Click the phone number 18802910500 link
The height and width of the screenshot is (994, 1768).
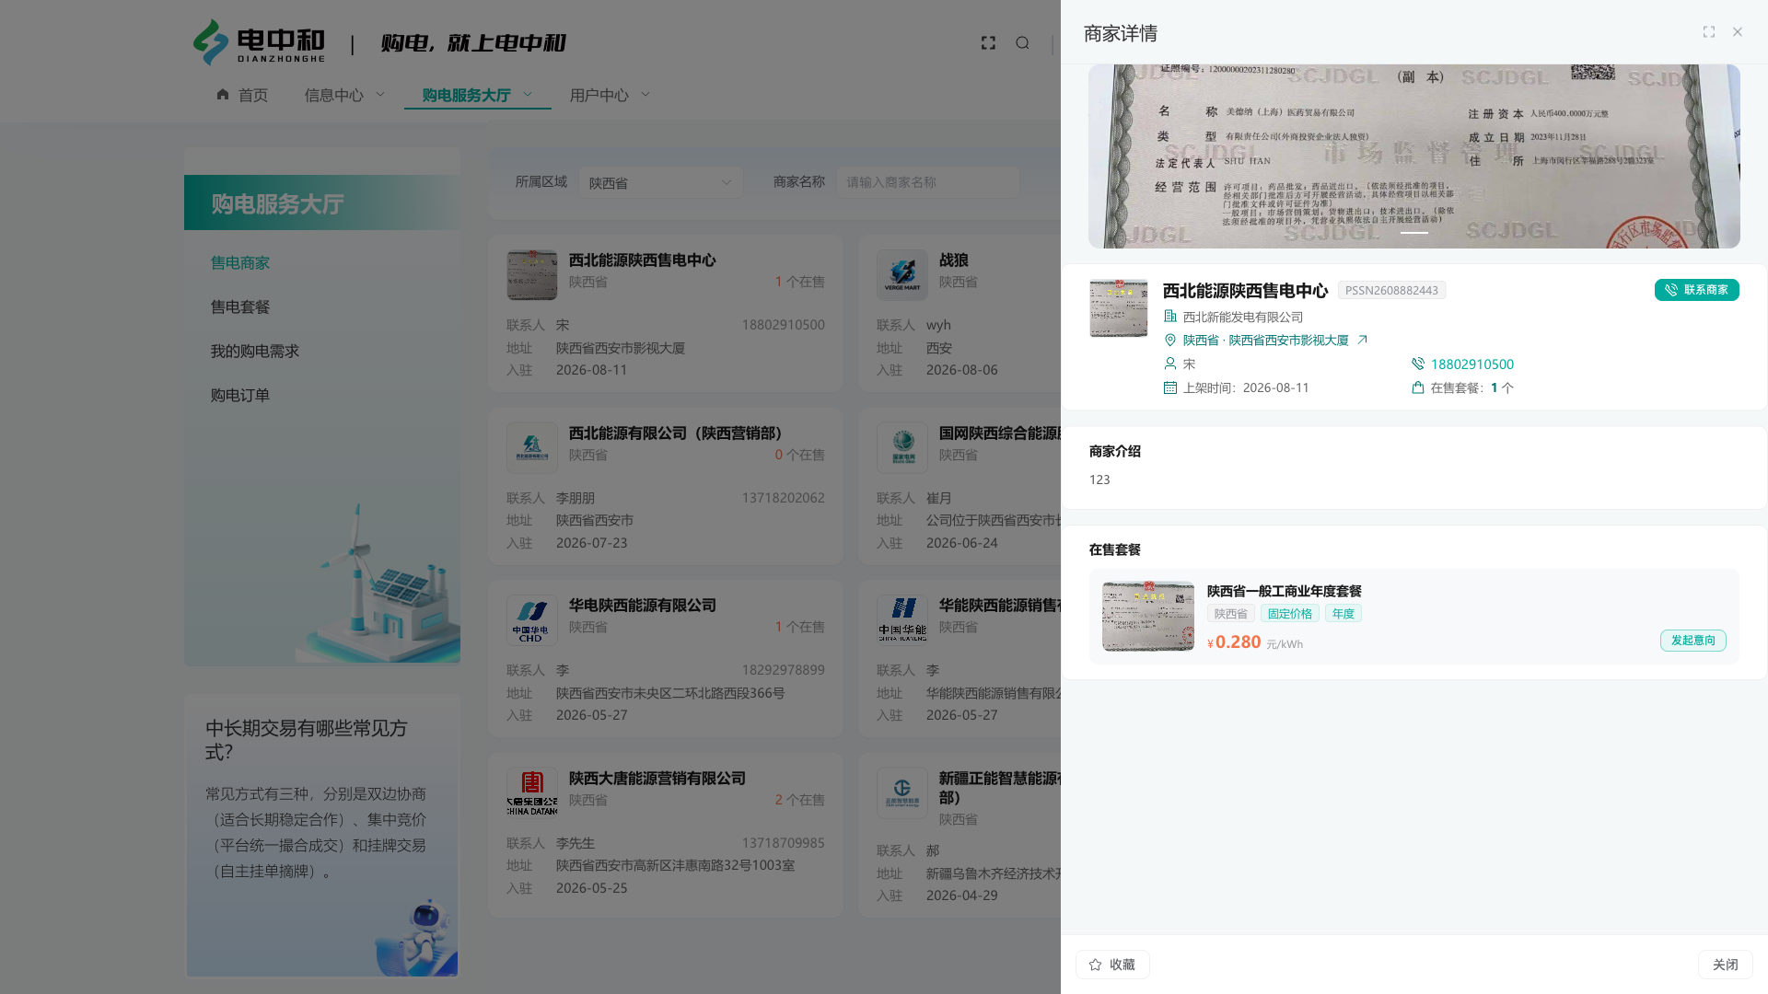tap(1471, 364)
